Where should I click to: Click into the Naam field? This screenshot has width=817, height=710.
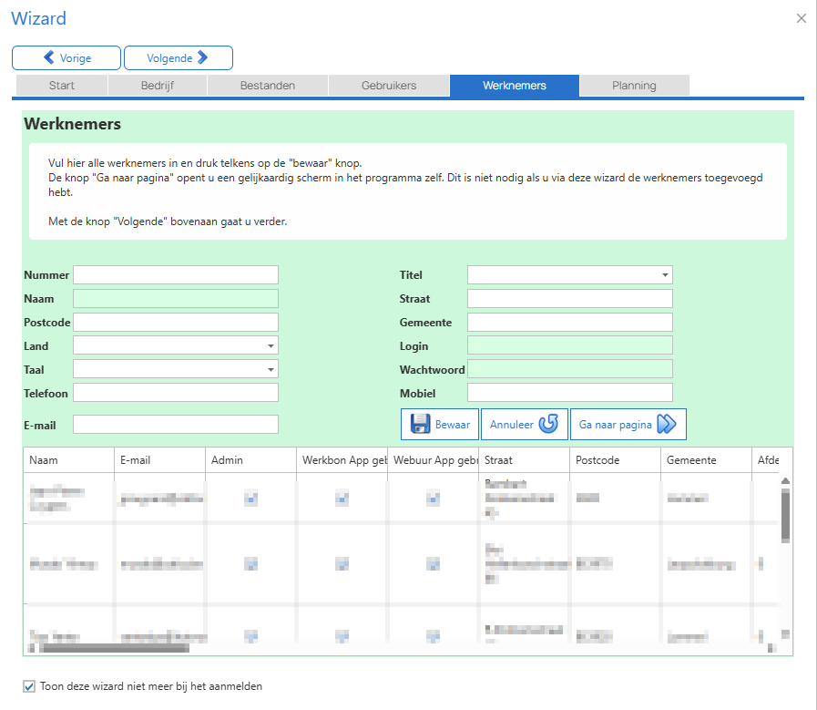tap(176, 299)
